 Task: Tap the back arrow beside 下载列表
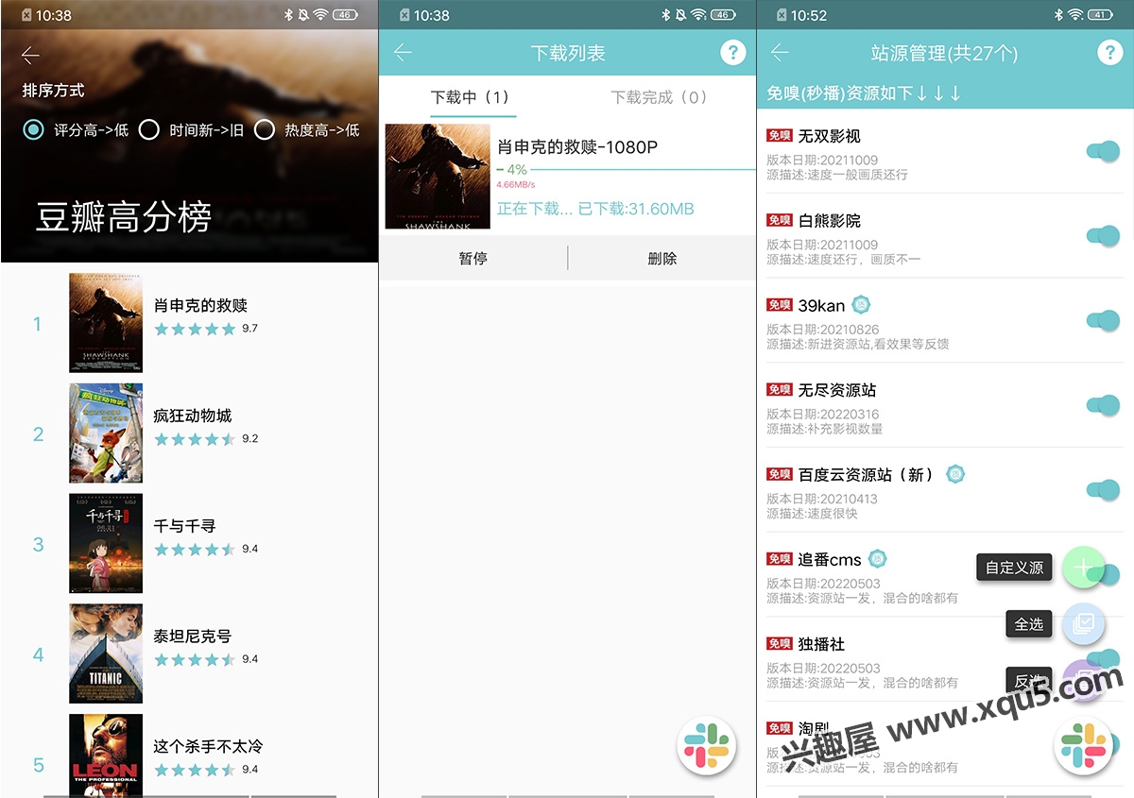tap(404, 52)
